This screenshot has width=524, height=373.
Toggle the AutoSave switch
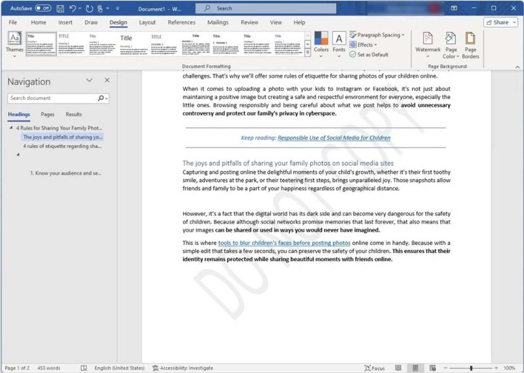[x=43, y=8]
